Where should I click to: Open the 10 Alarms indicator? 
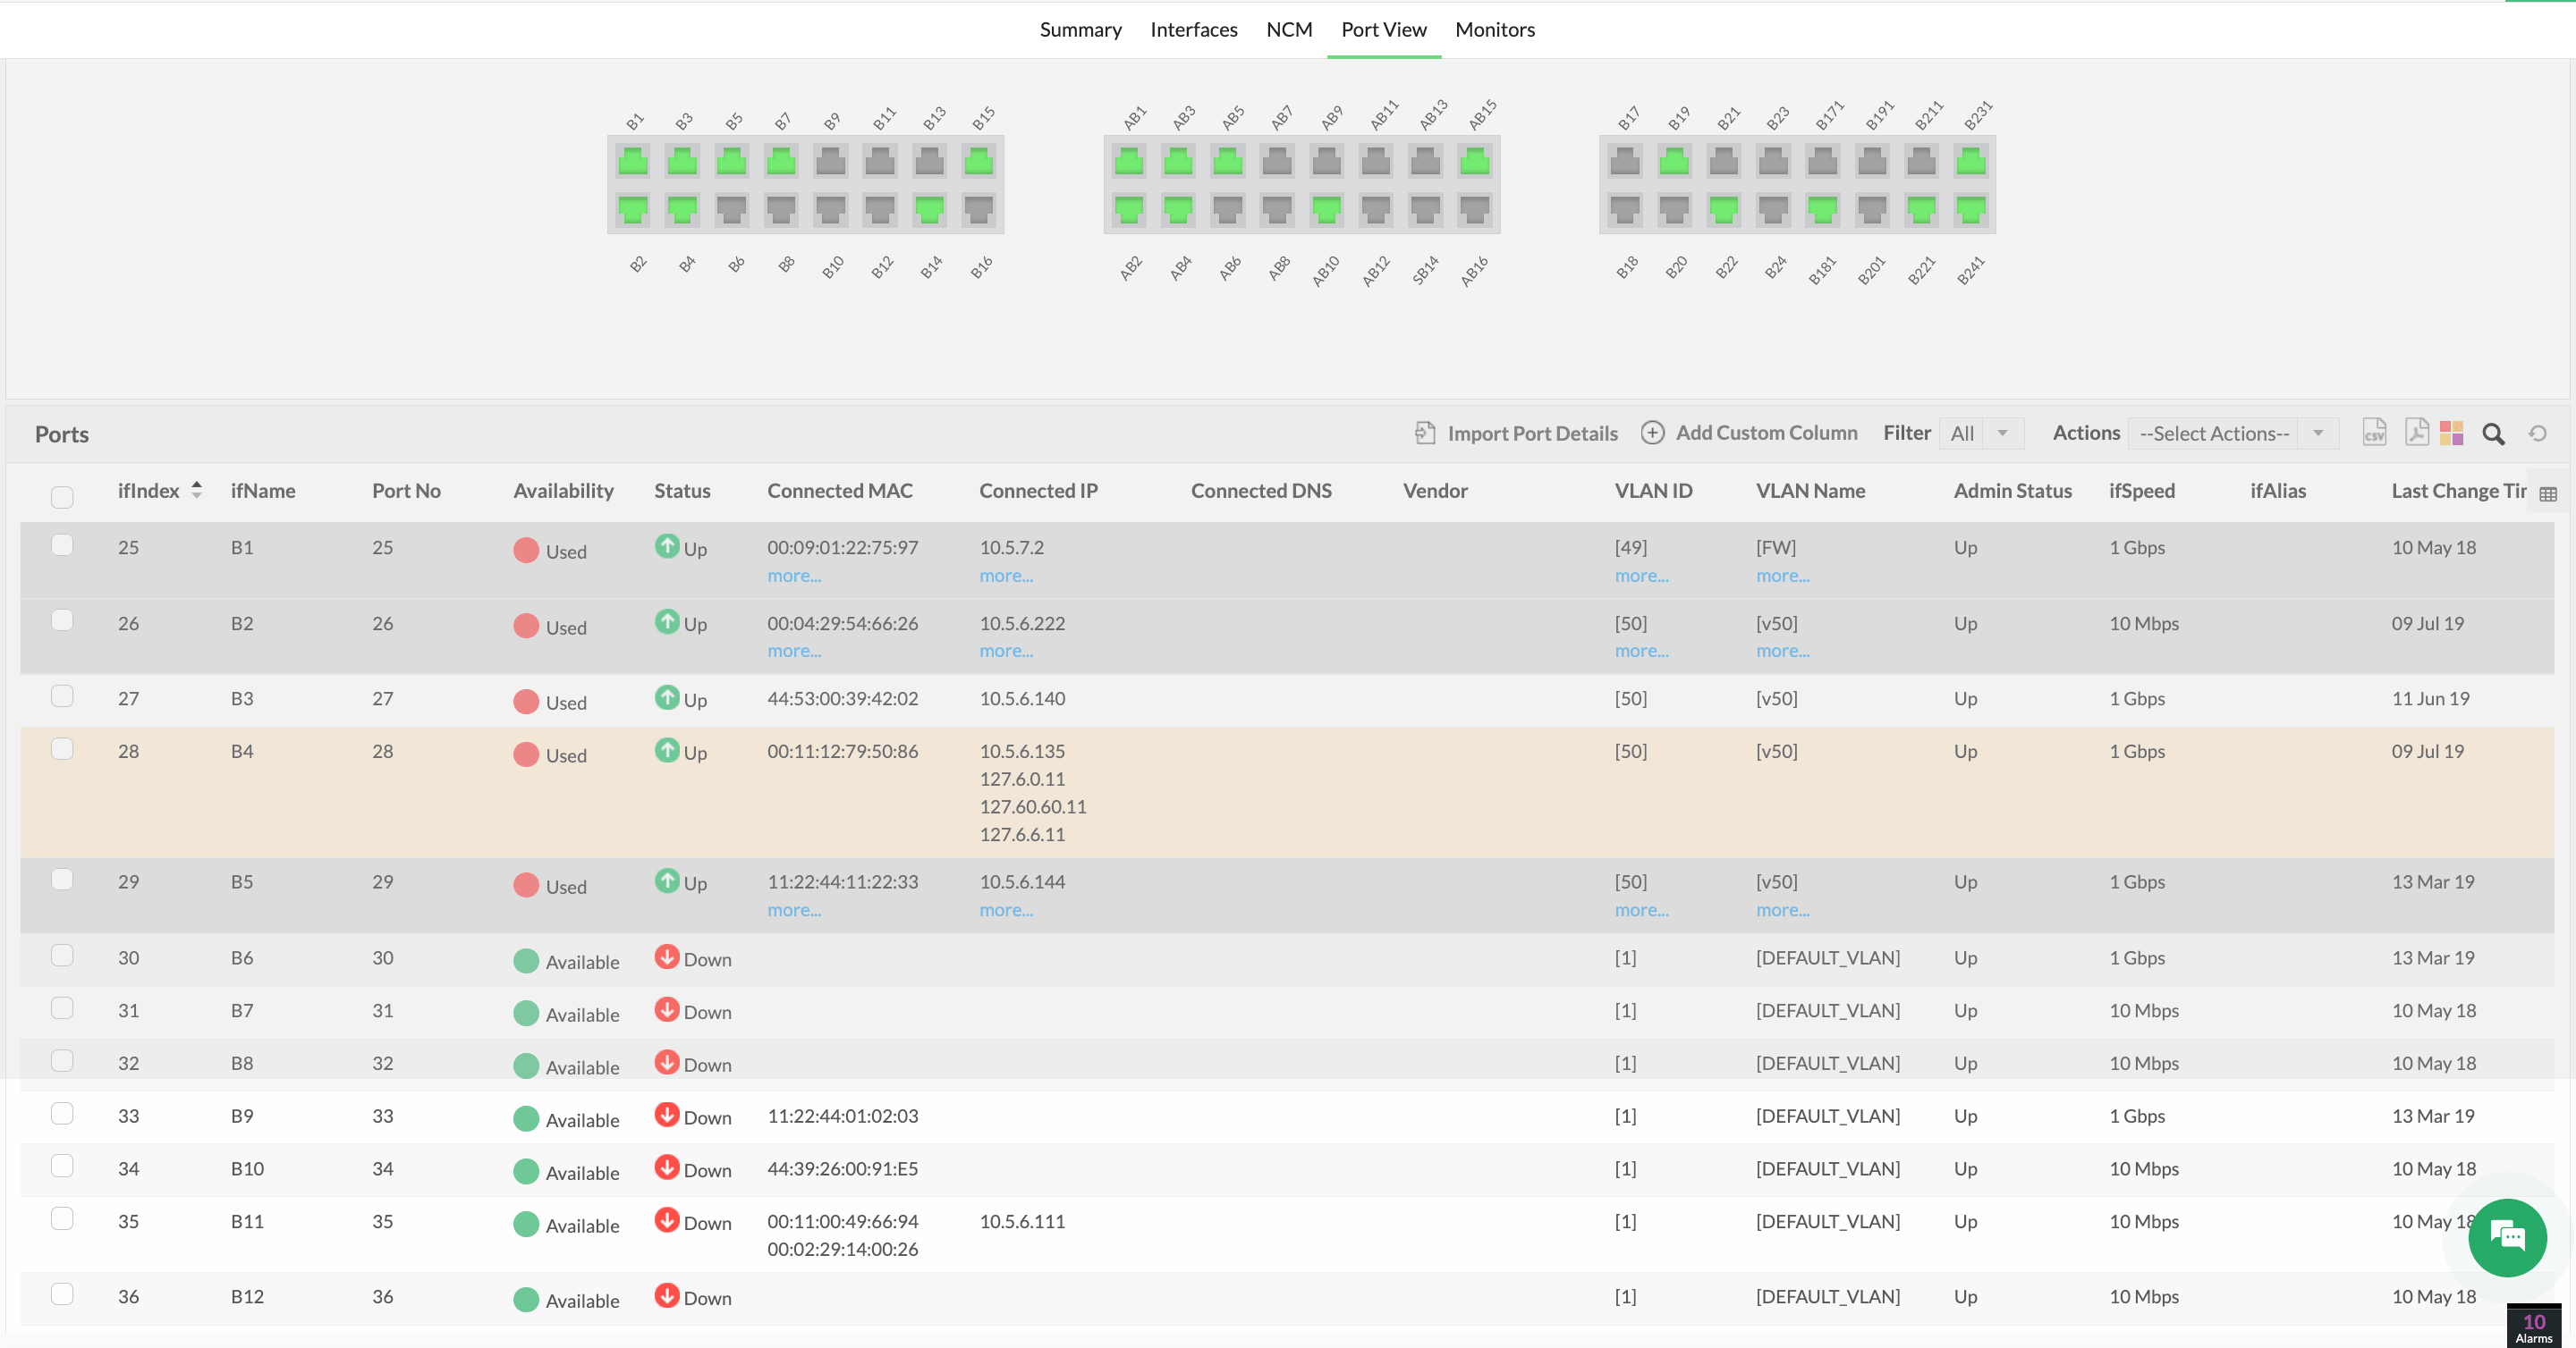[2534, 1327]
